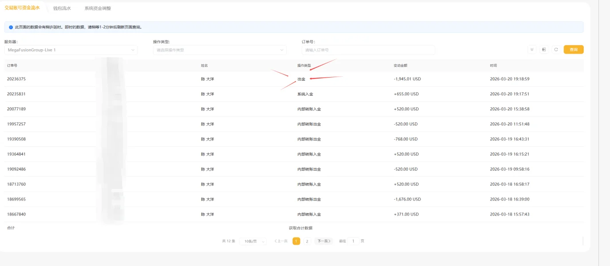
Task: Open the 系统资金调整 tab
Action: coord(98,8)
